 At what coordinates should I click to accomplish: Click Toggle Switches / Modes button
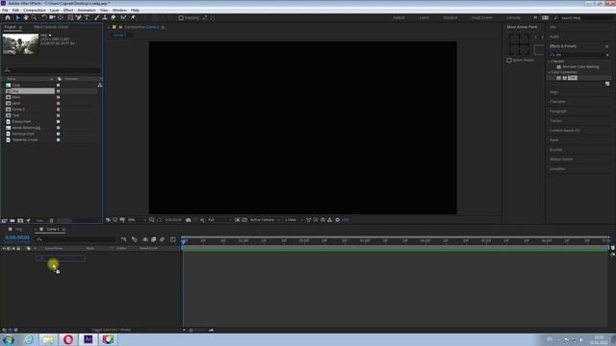point(112,330)
